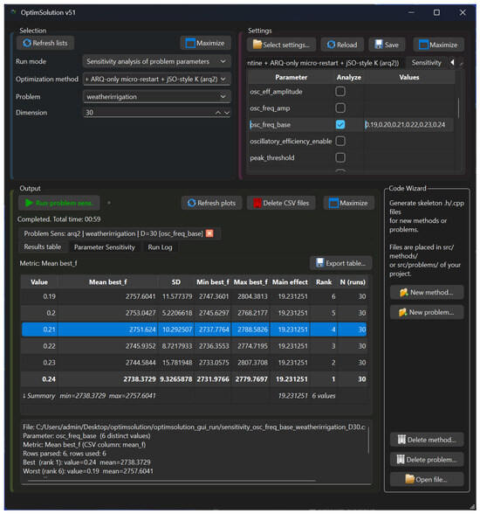Close the Problem Sens result tab with red X
480x514 pixels.
pos(209,233)
